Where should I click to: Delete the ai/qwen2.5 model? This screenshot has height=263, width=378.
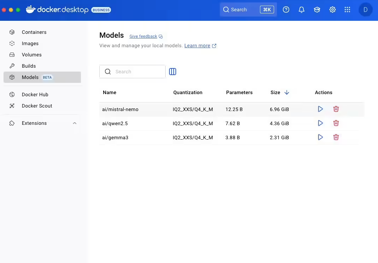click(336, 123)
